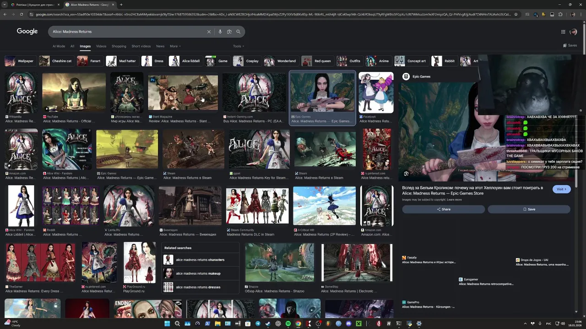
Task: Open search by image (Google Lens) icon
Action: pos(229,32)
